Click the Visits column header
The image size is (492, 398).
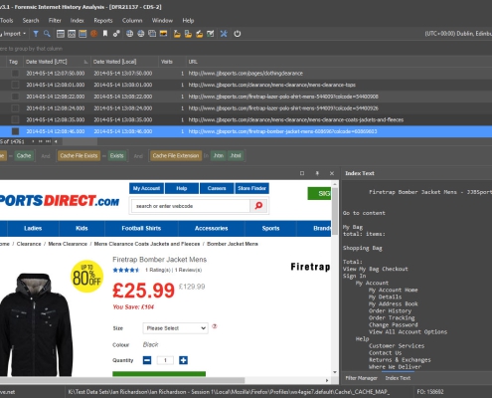pyautogui.click(x=172, y=62)
